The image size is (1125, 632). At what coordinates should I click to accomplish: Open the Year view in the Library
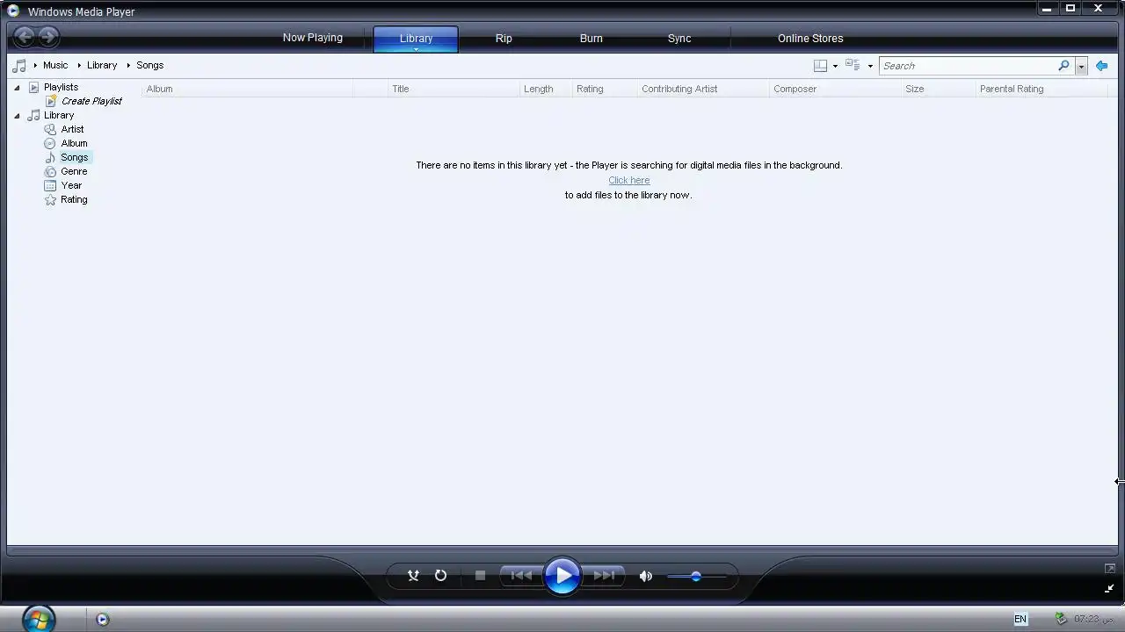71,185
